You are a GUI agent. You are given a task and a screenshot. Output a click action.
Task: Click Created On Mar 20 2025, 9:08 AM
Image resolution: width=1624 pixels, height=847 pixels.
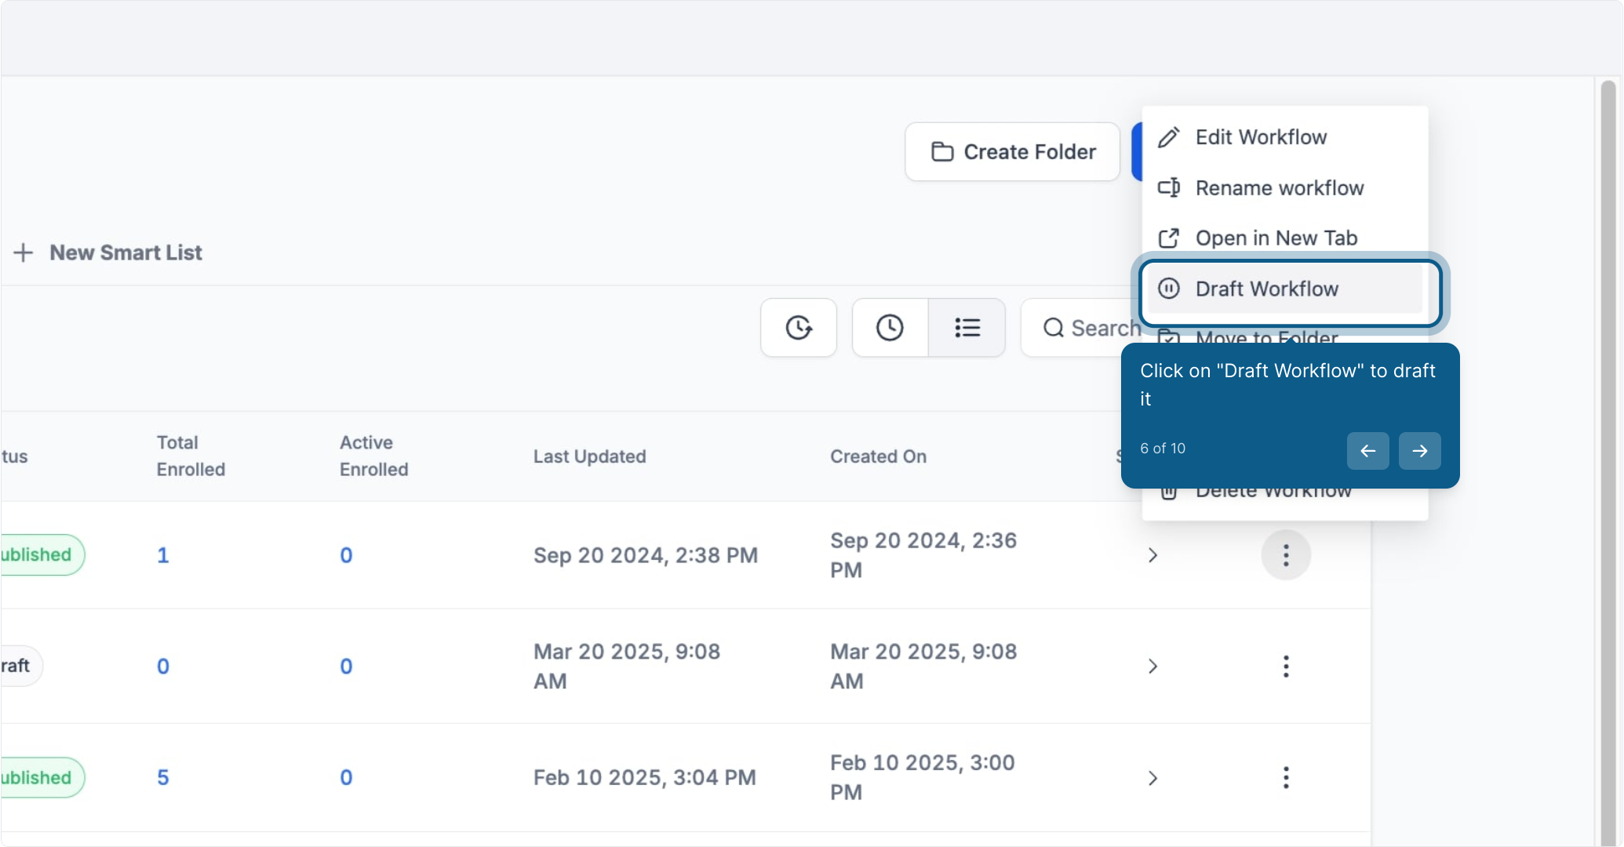pos(923,667)
